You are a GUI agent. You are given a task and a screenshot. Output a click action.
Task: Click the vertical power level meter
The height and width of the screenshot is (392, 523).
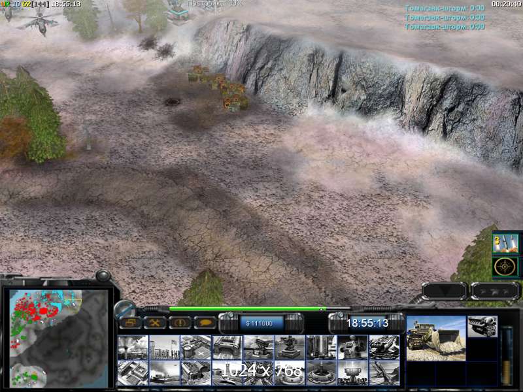507,355
